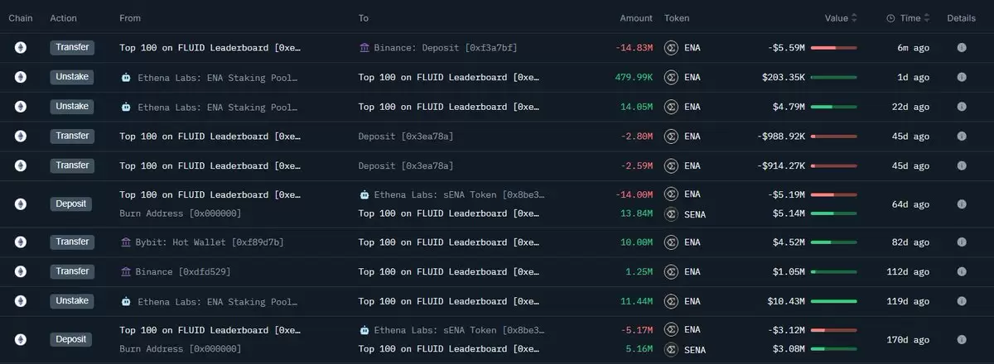Image resolution: width=994 pixels, height=364 pixels.
Task: Click value $1.05M
Action: pyautogui.click(x=788, y=272)
